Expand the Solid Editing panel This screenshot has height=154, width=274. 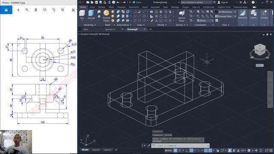point(124,25)
